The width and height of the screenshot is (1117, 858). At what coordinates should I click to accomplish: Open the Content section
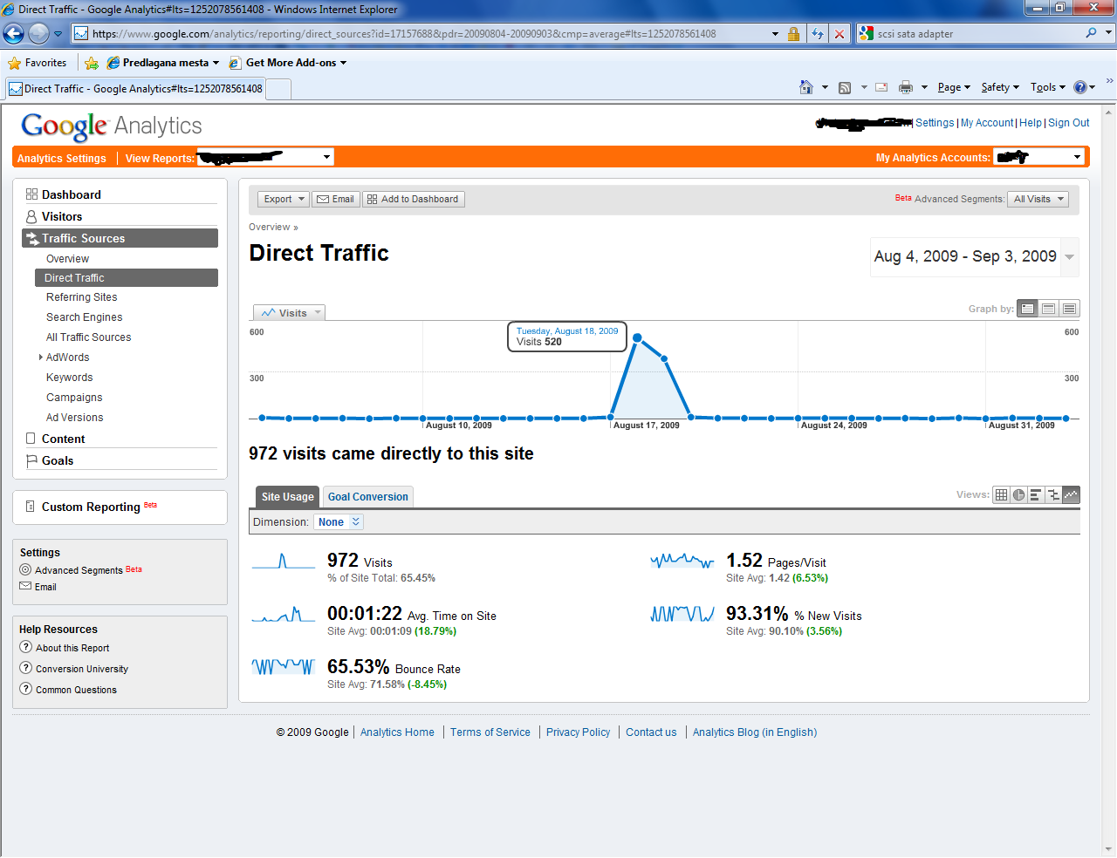pos(63,439)
